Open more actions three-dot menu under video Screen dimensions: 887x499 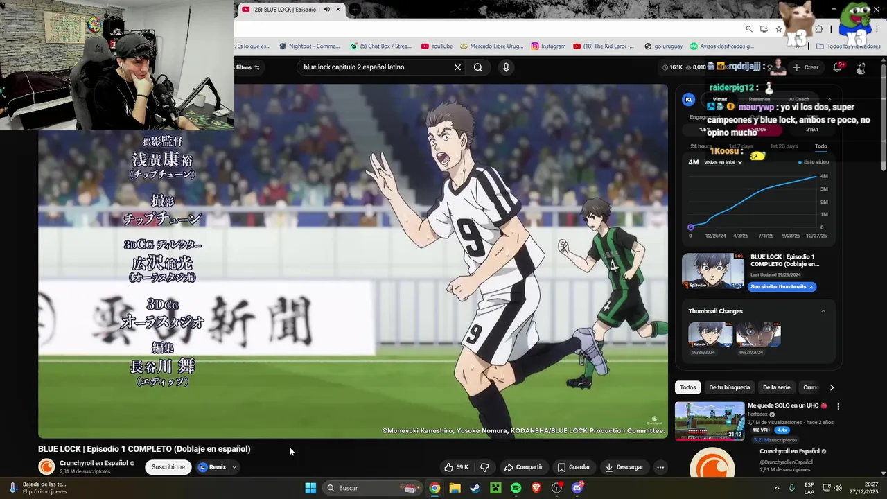(x=660, y=467)
